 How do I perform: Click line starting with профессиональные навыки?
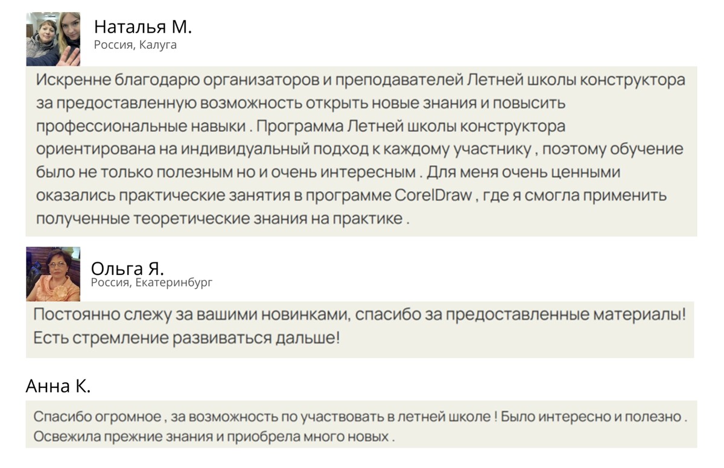pos(300,127)
